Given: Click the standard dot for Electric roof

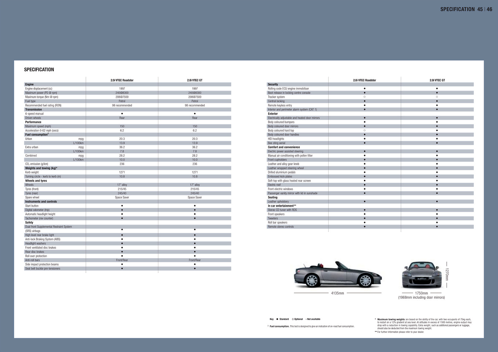Looking at the screenshot, I should [364, 185].
